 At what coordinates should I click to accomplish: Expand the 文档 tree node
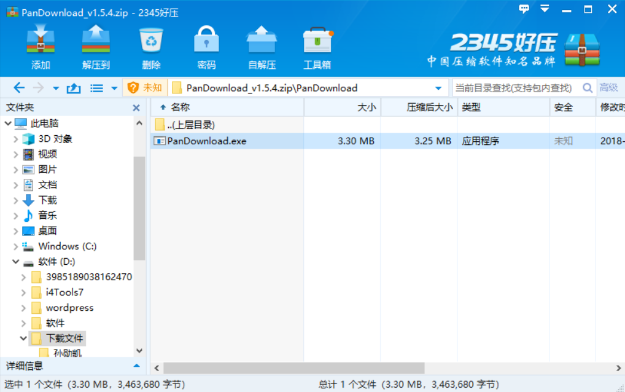15,185
